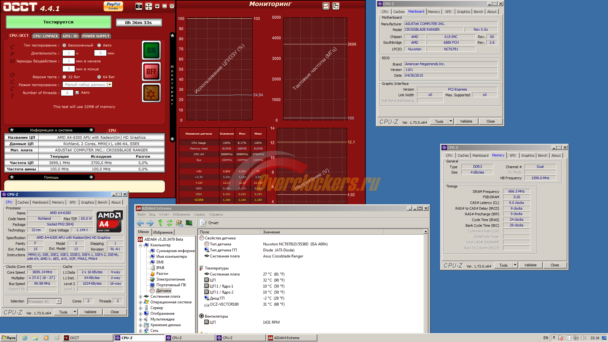Click the monitoring graph-view icon

point(326,6)
